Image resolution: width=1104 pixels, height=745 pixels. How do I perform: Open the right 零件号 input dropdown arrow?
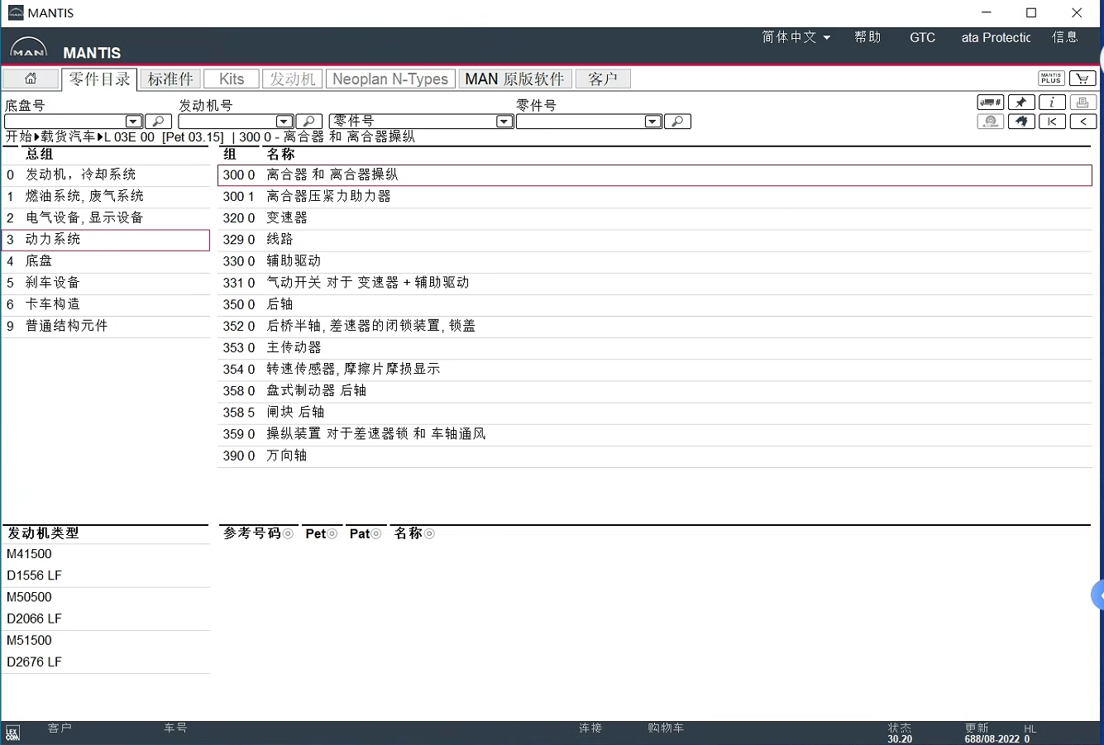pyautogui.click(x=652, y=122)
